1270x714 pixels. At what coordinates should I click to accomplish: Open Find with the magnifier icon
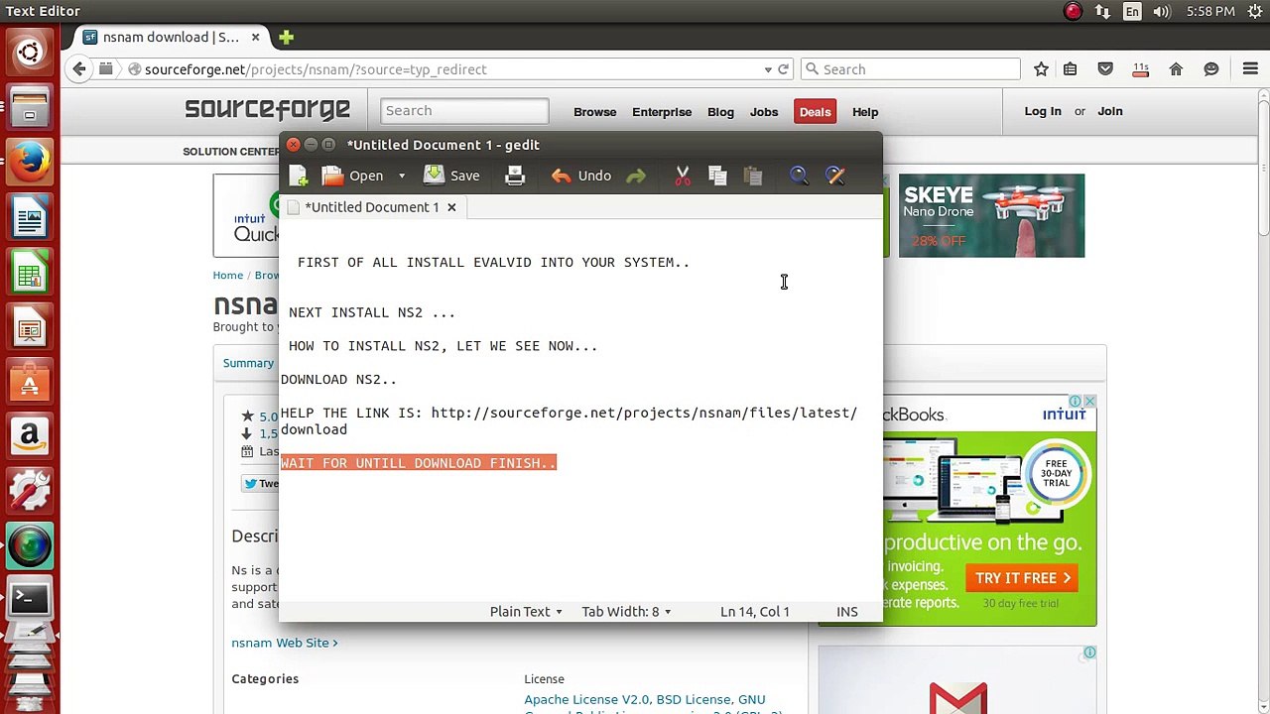pos(799,176)
